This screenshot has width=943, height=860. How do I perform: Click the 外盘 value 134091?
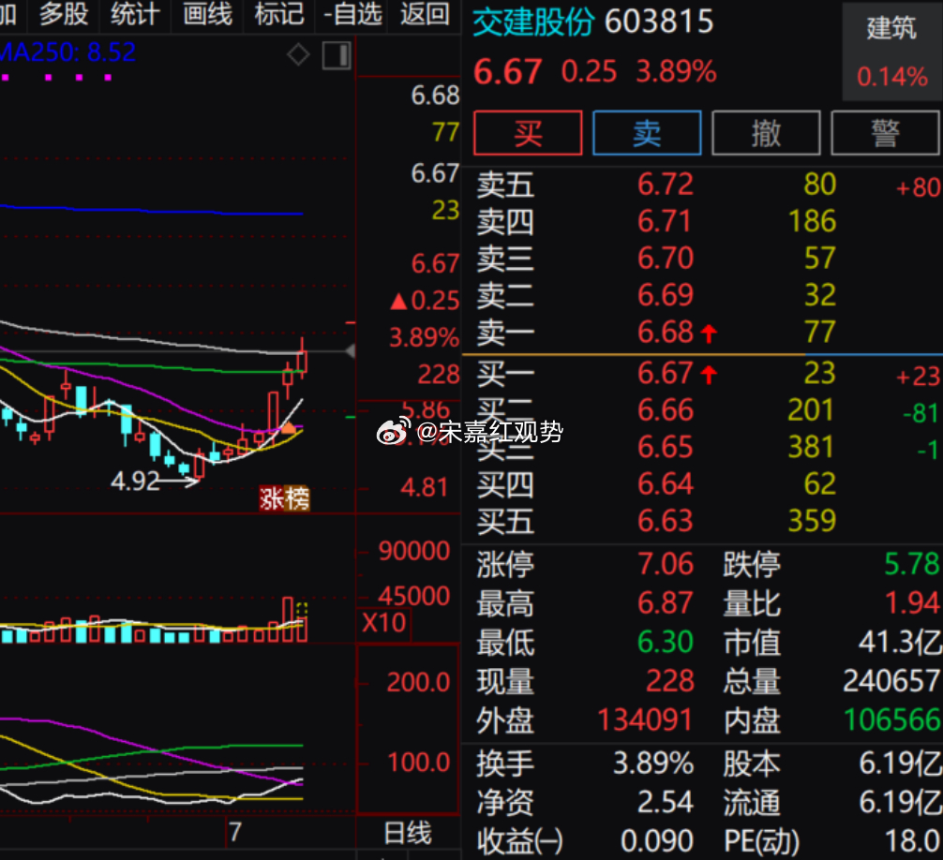[645, 720]
